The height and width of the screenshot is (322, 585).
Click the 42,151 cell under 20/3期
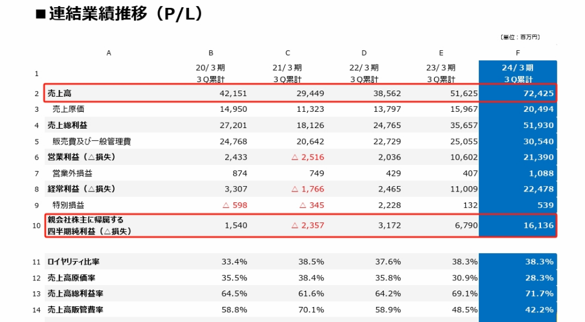(231, 94)
